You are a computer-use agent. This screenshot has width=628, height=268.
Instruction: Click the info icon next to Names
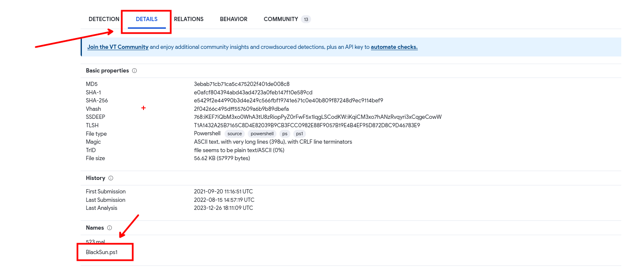109,228
